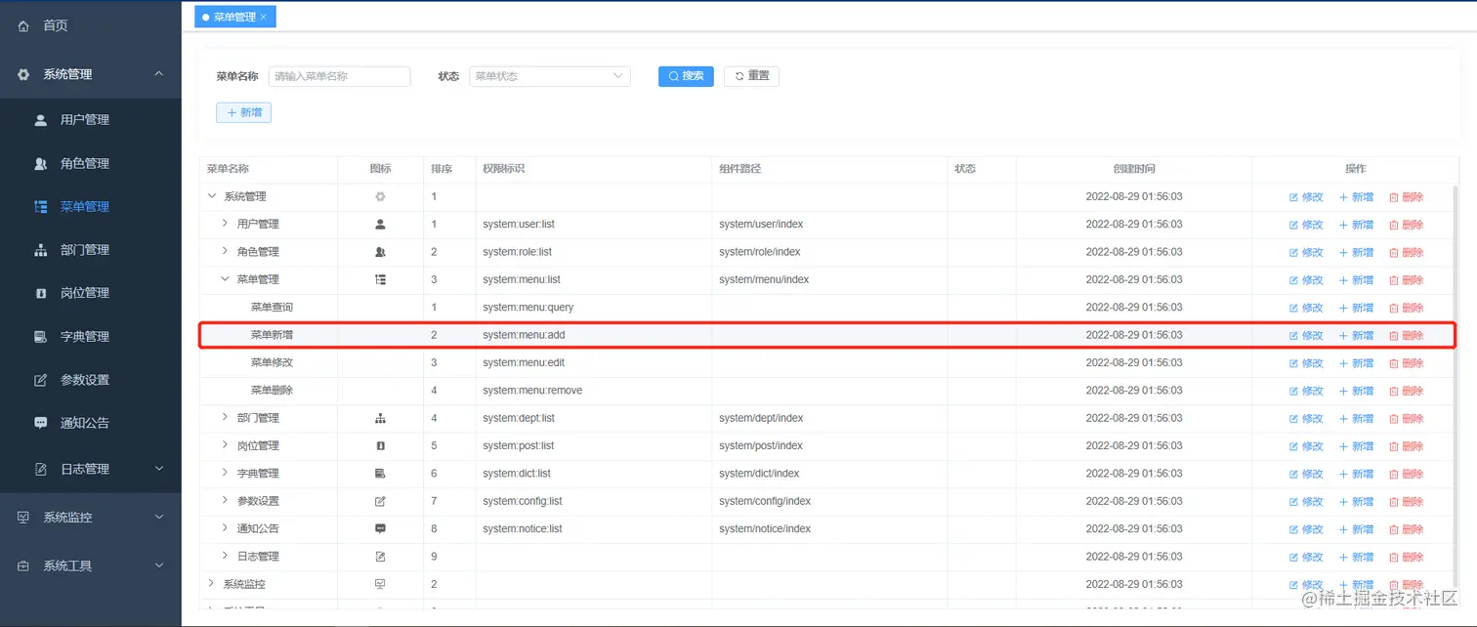Click the 新增 button above the table

point(243,113)
